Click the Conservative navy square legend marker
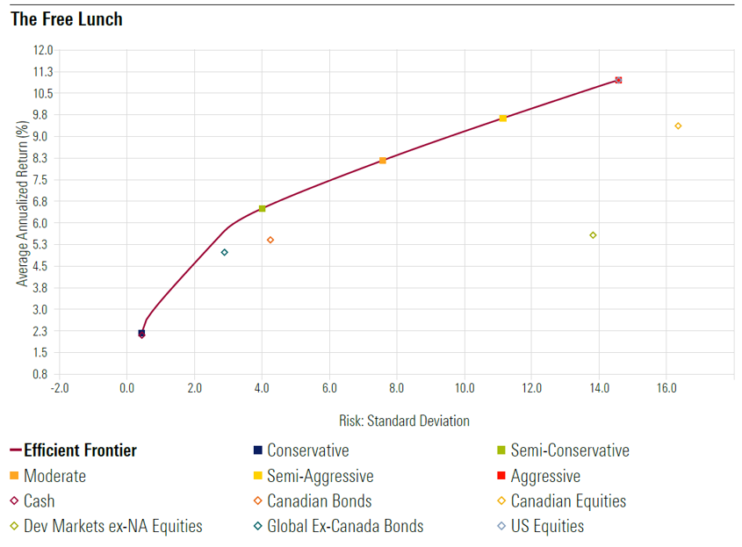Image resolution: width=742 pixels, height=547 pixels. coord(257,451)
